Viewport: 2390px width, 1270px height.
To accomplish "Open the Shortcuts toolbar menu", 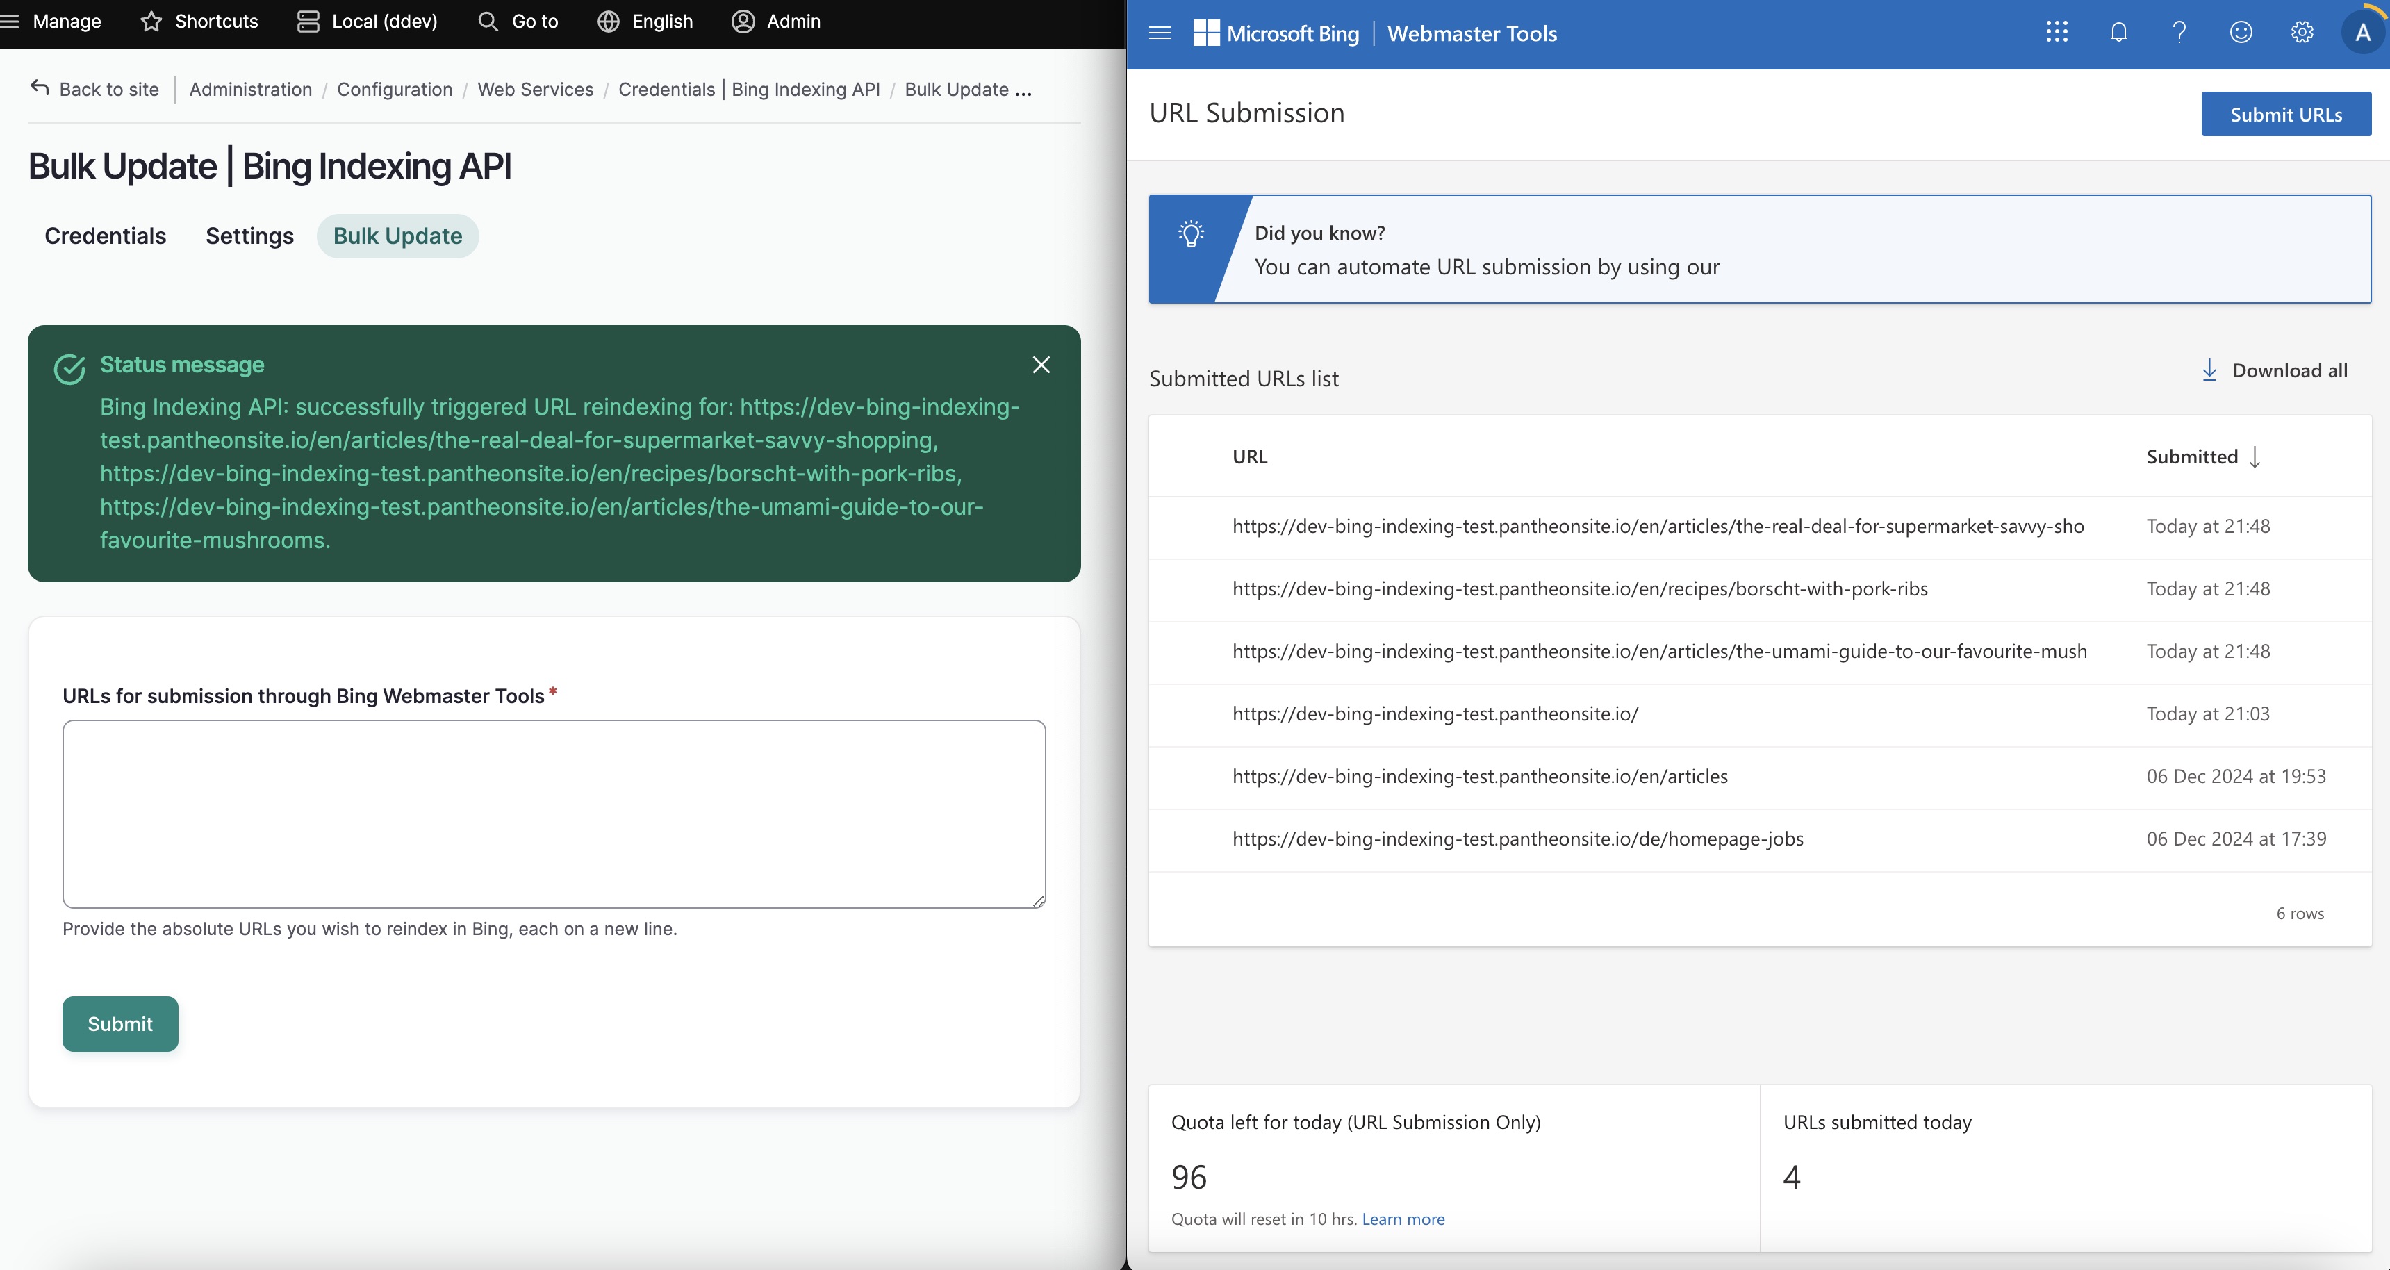I will [199, 22].
